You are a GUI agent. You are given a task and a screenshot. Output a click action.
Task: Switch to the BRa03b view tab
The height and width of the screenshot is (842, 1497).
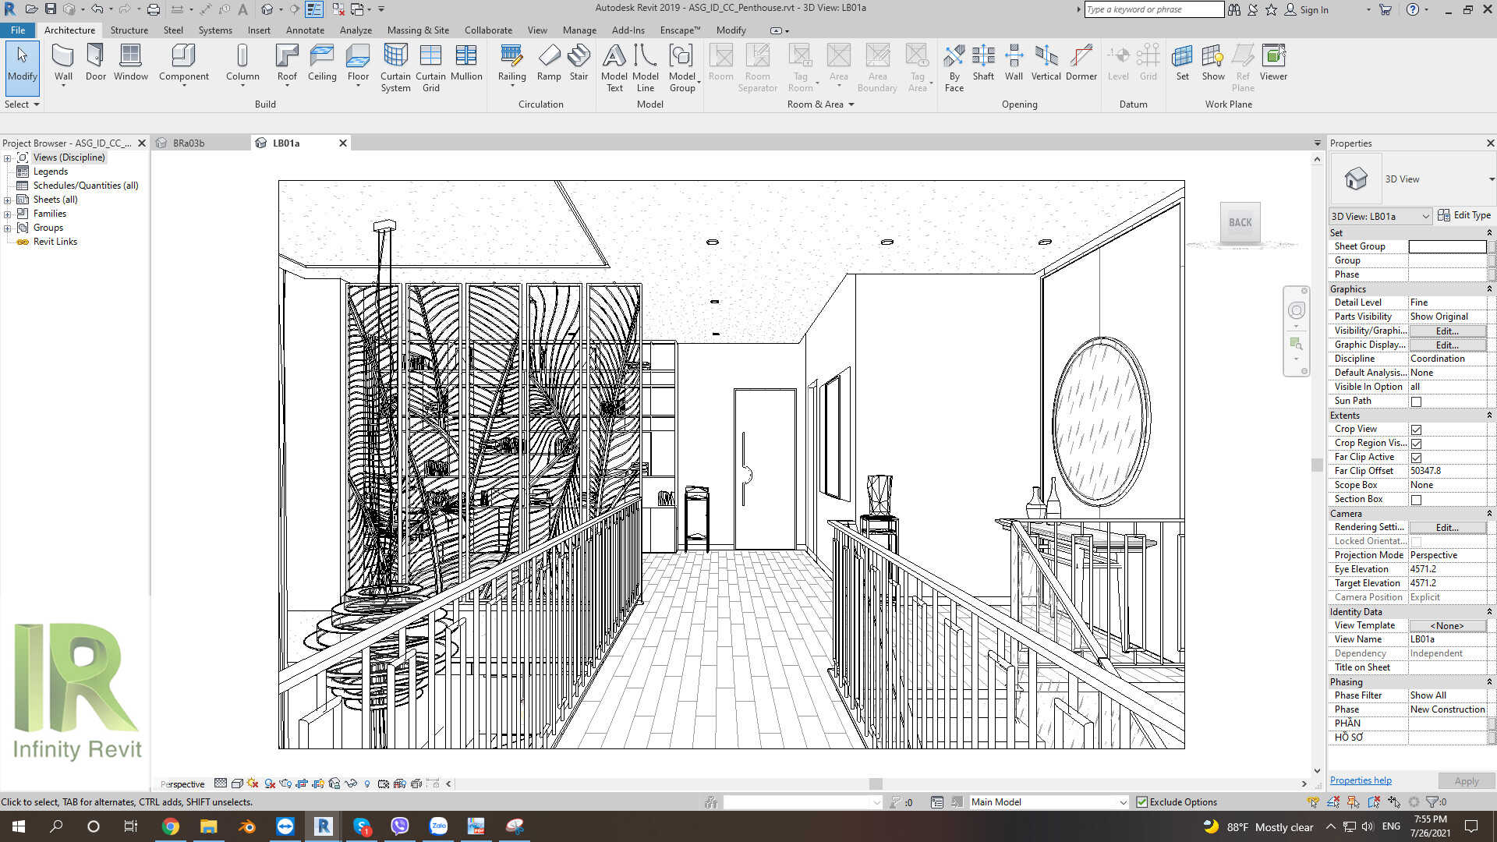[x=187, y=143]
